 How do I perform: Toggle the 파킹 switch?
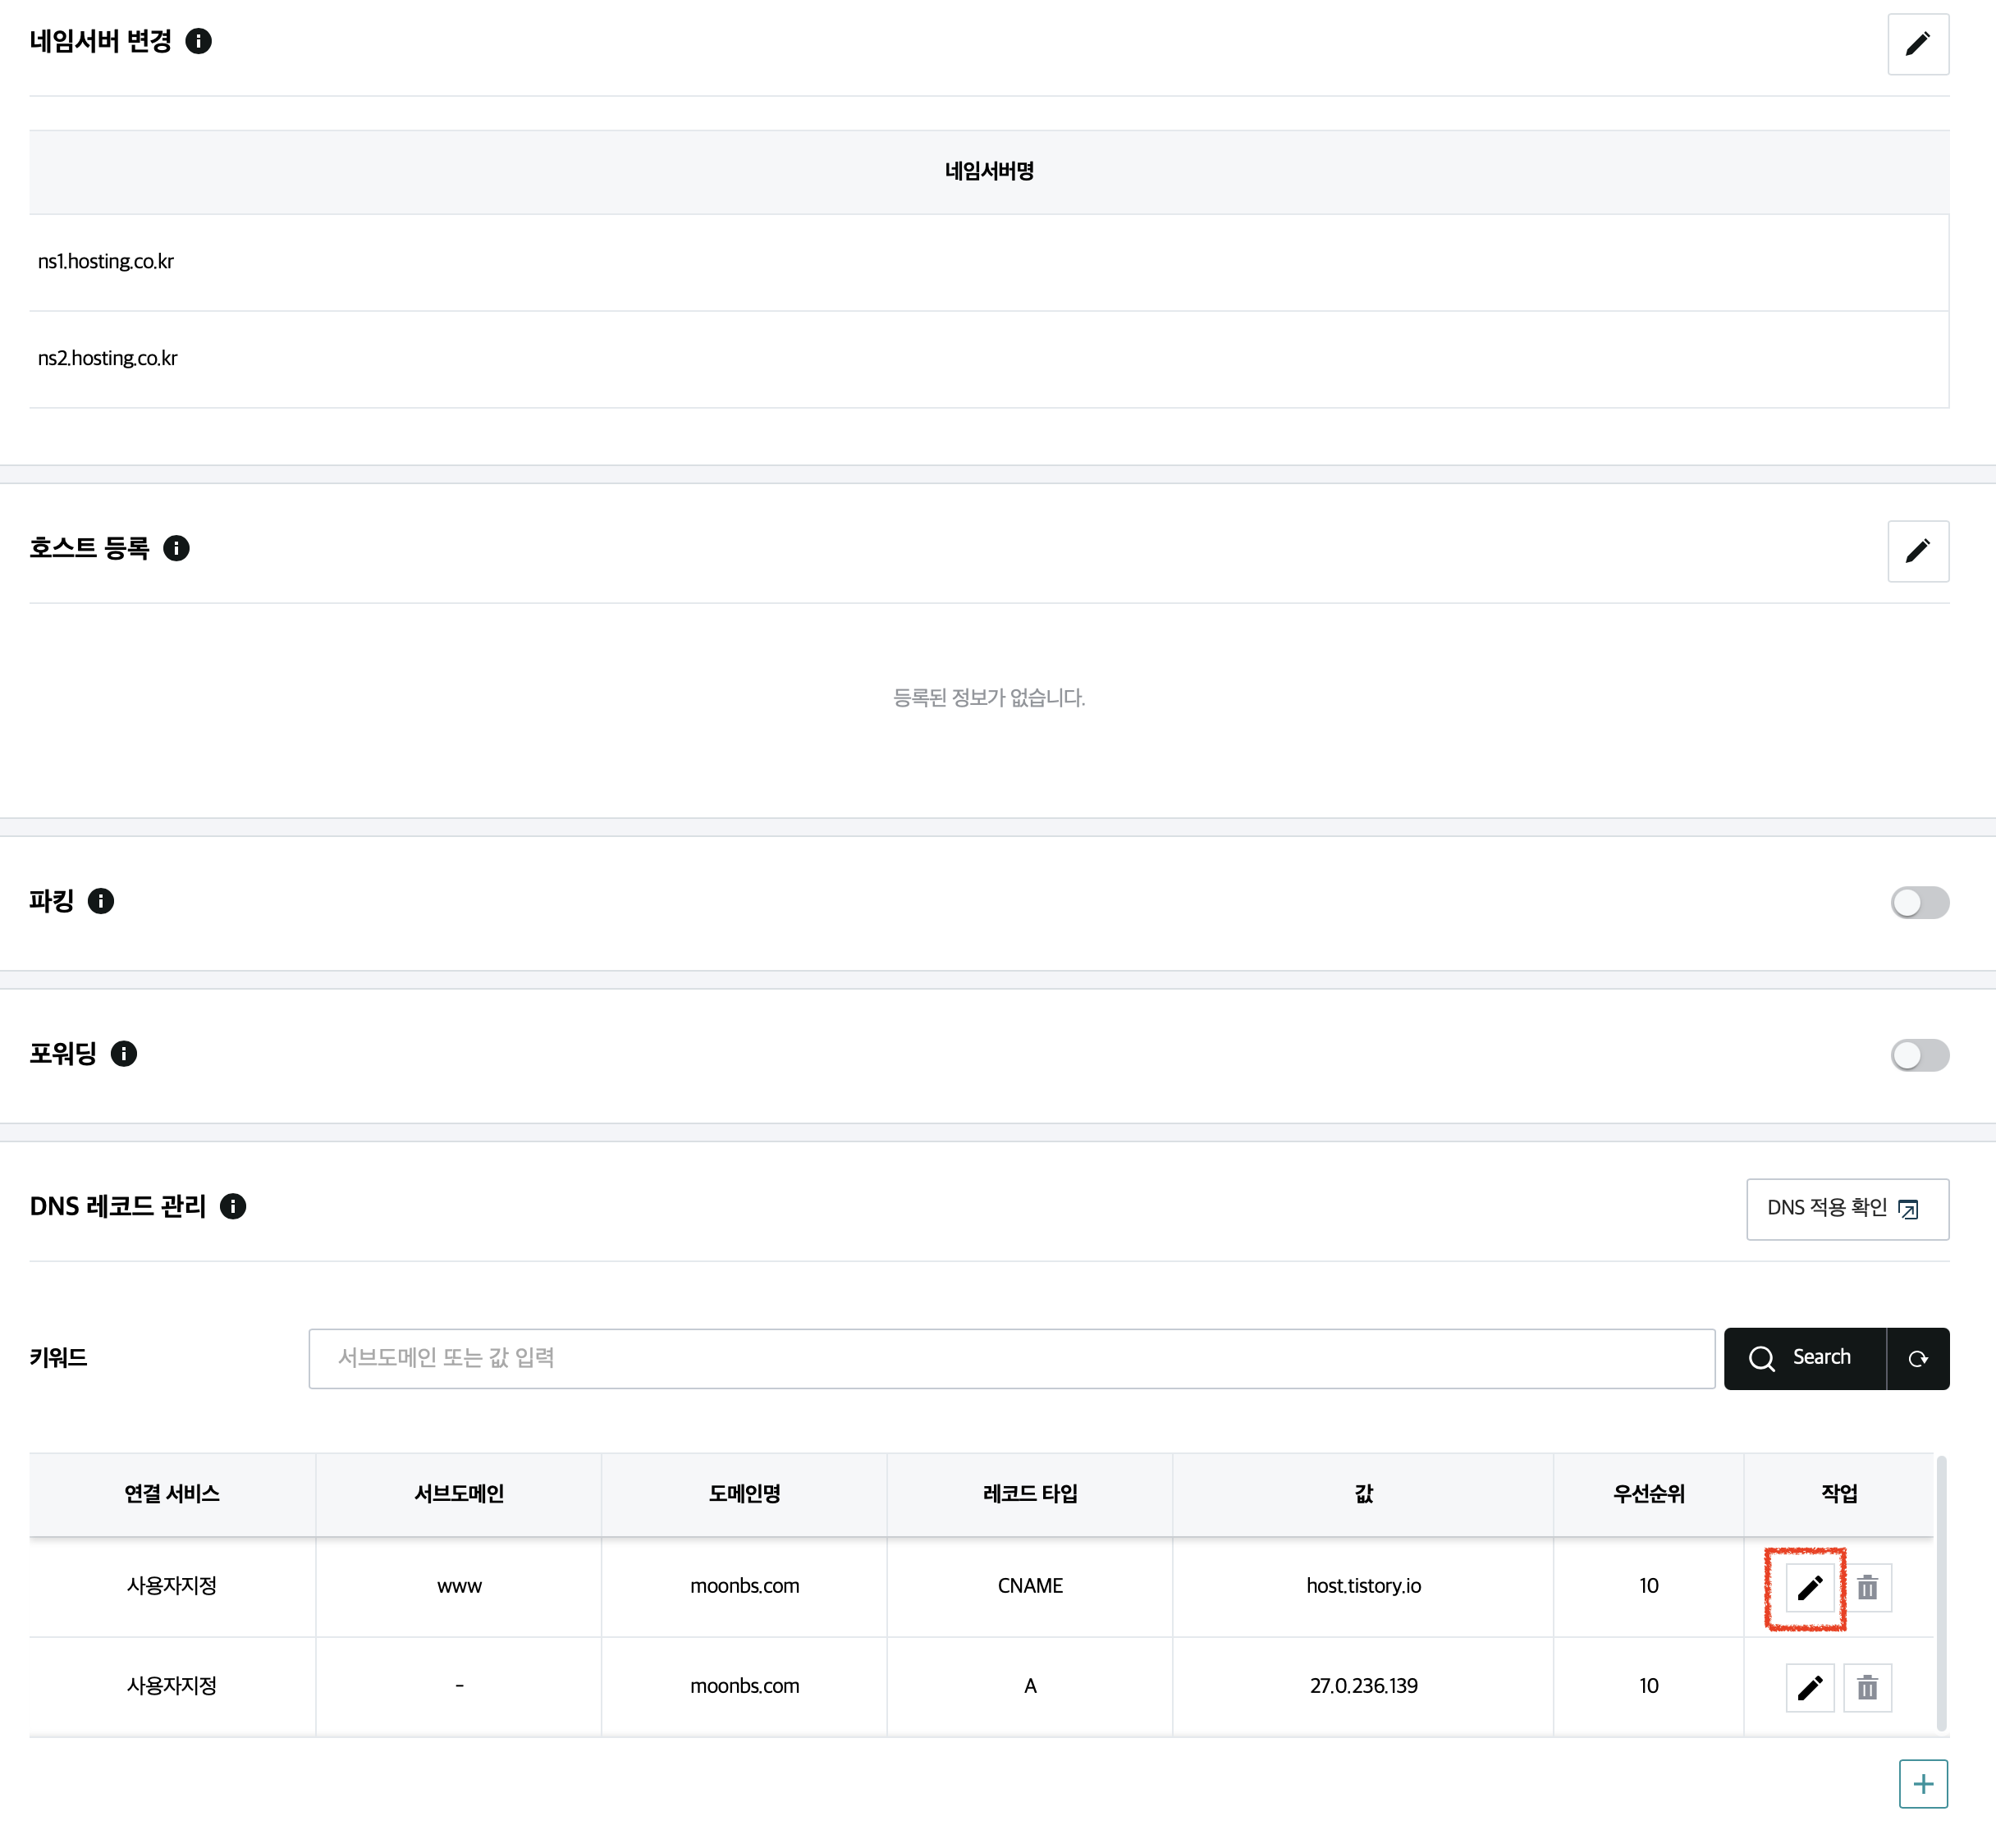coord(1919,902)
